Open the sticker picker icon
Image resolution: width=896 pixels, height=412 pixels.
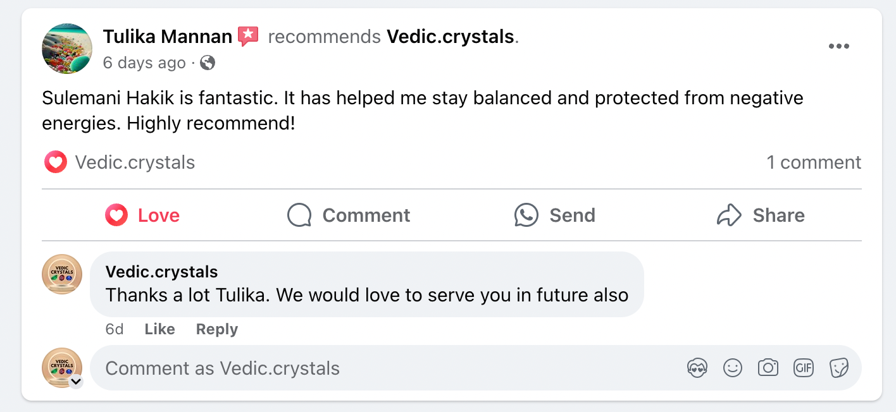pyautogui.click(x=838, y=368)
